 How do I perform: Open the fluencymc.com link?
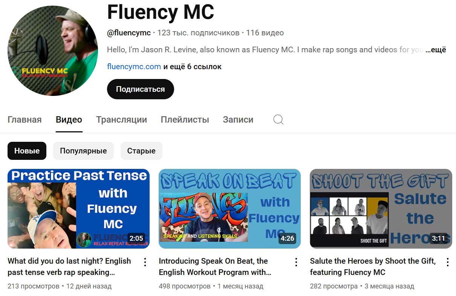134,67
